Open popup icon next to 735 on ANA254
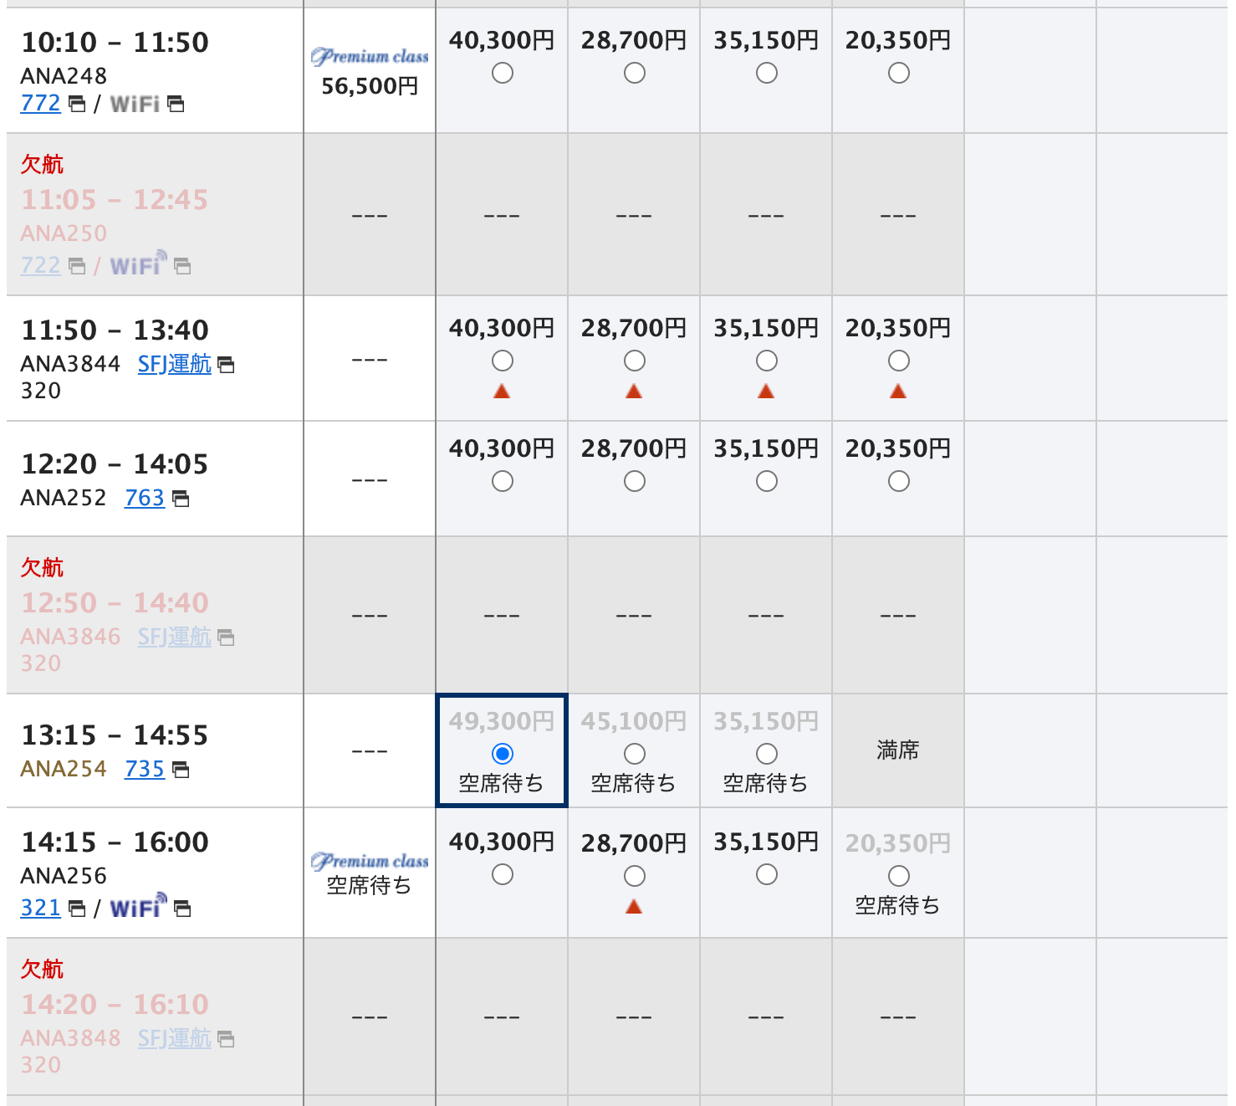This screenshot has height=1106, width=1236. [x=181, y=770]
